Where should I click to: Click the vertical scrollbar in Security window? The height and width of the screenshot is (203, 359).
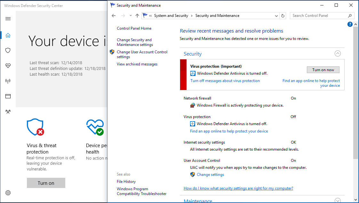coord(356,96)
